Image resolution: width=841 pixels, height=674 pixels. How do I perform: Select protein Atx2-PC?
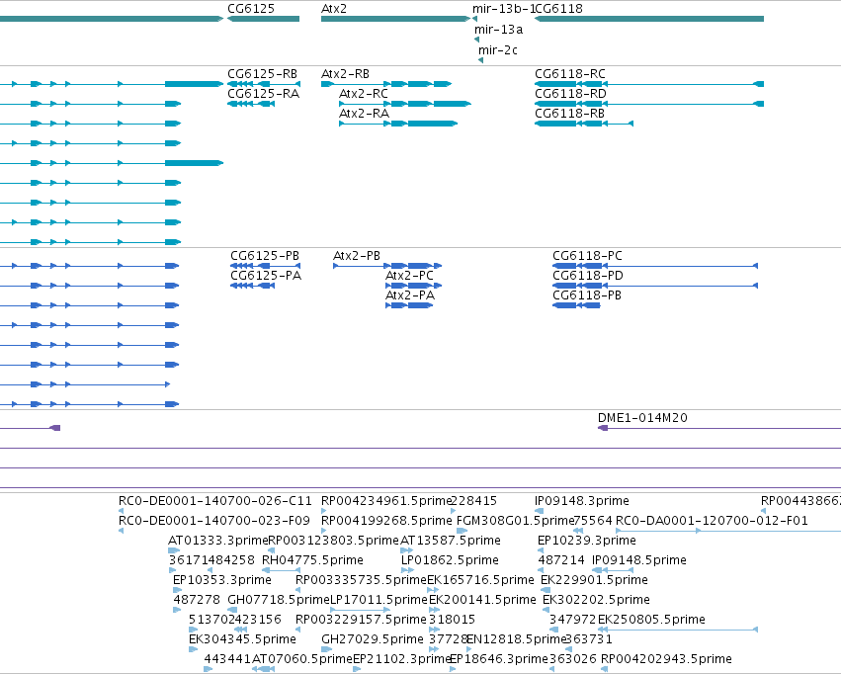413,286
